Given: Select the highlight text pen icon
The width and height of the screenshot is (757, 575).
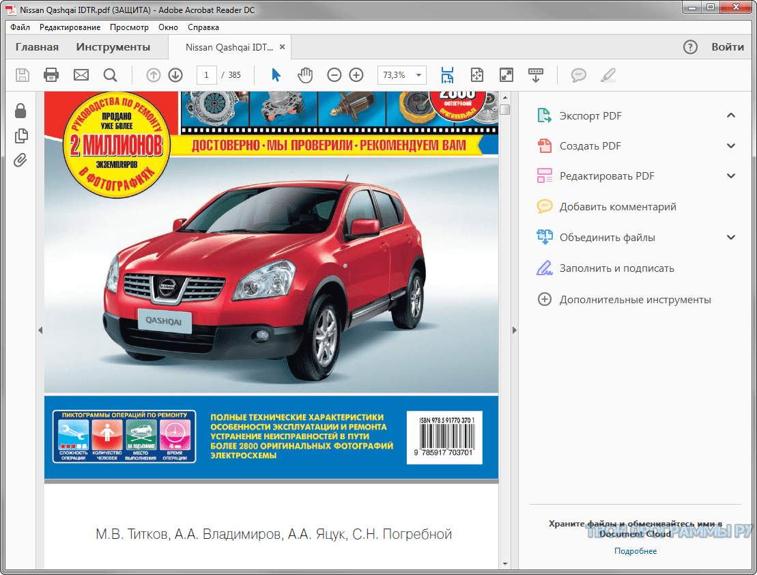Looking at the screenshot, I should [608, 75].
